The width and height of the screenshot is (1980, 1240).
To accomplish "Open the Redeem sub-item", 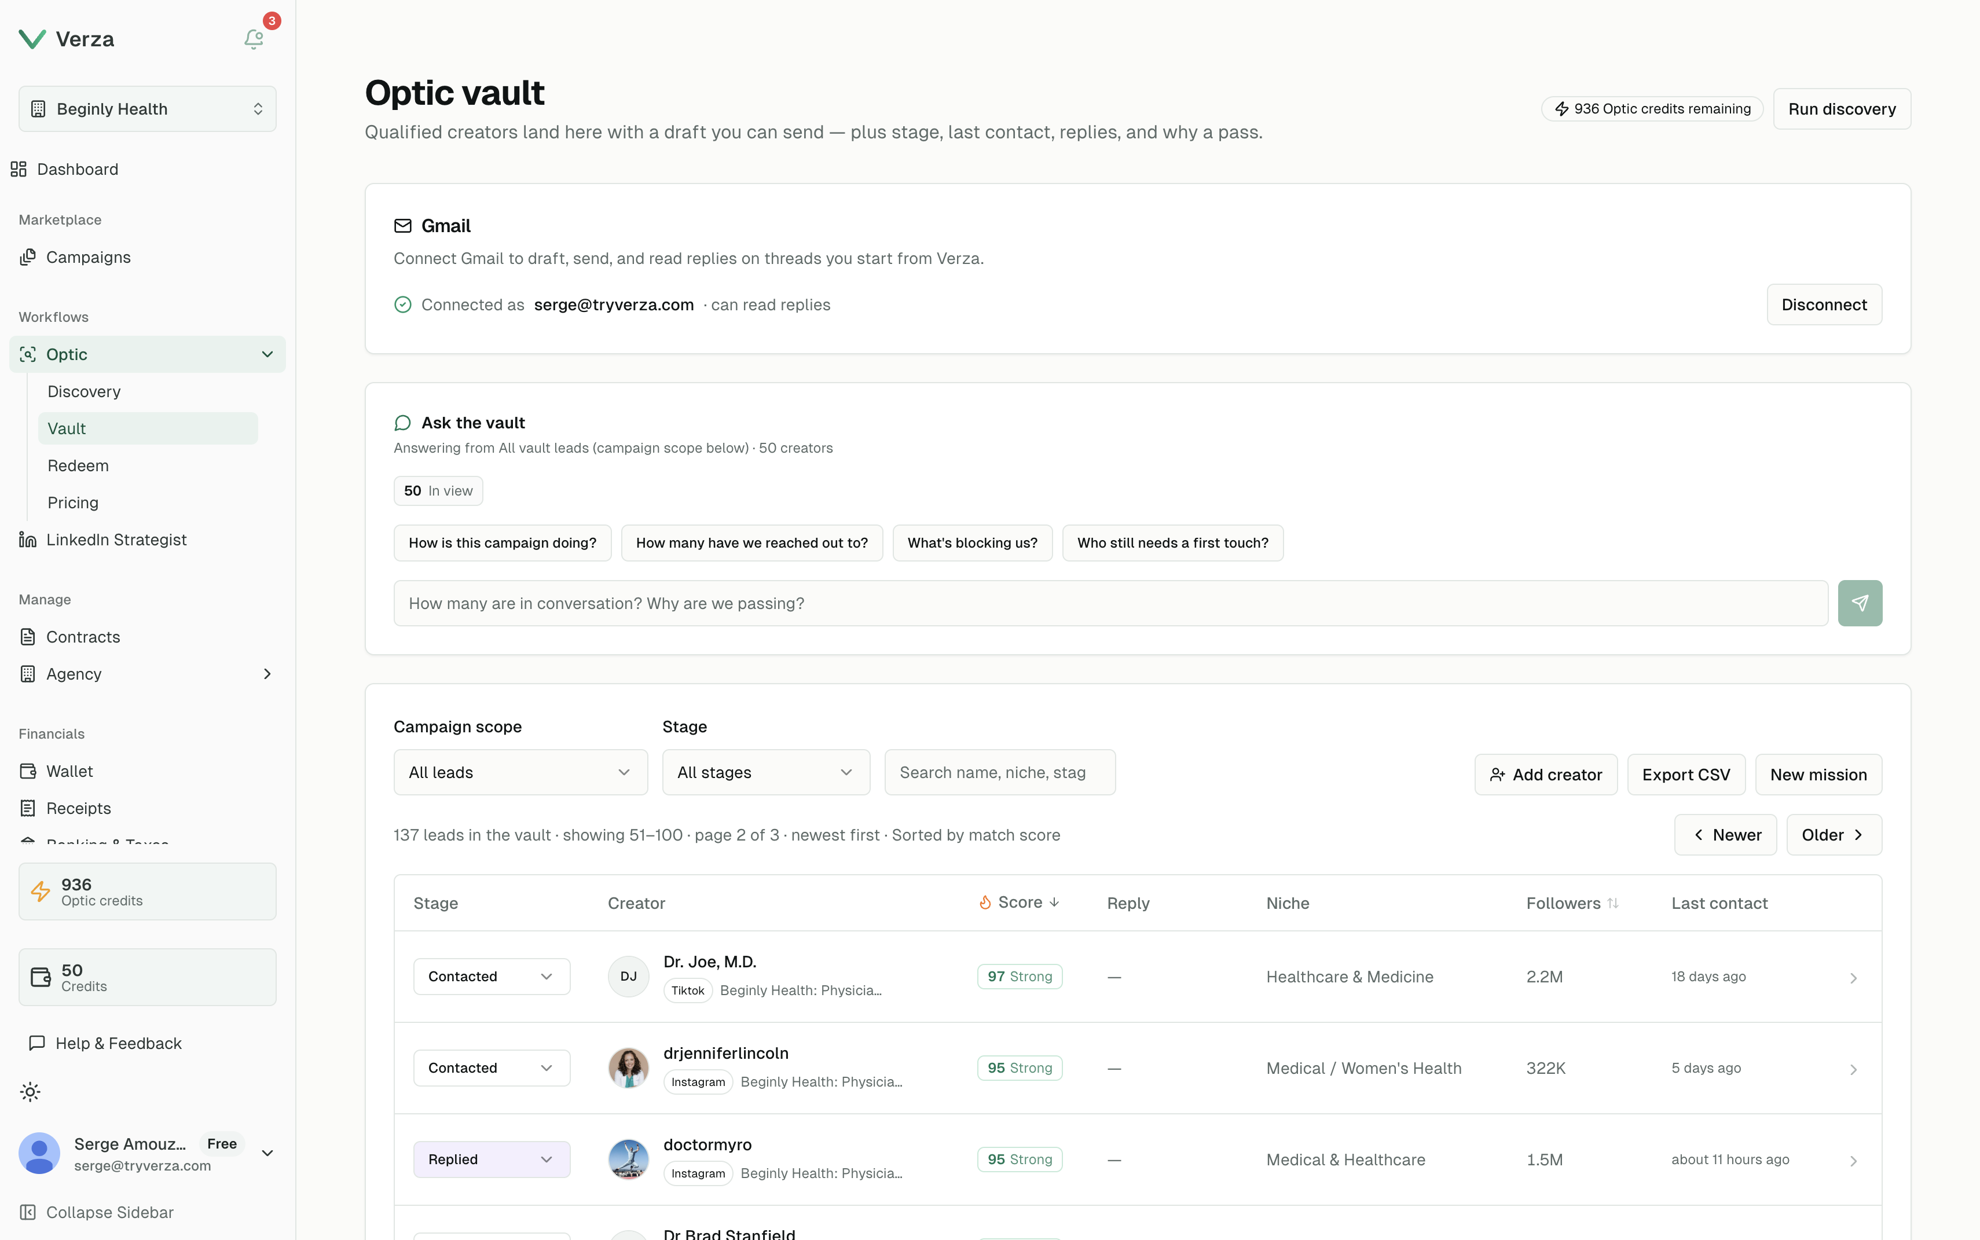I will click(78, 465).
